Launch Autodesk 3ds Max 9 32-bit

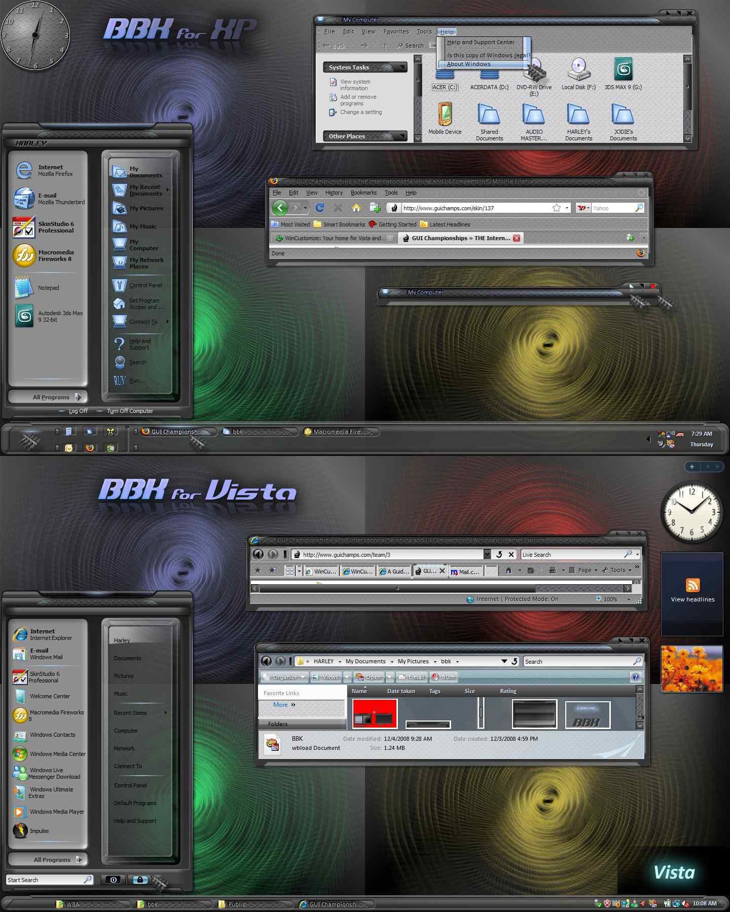[x=48, y=316]
